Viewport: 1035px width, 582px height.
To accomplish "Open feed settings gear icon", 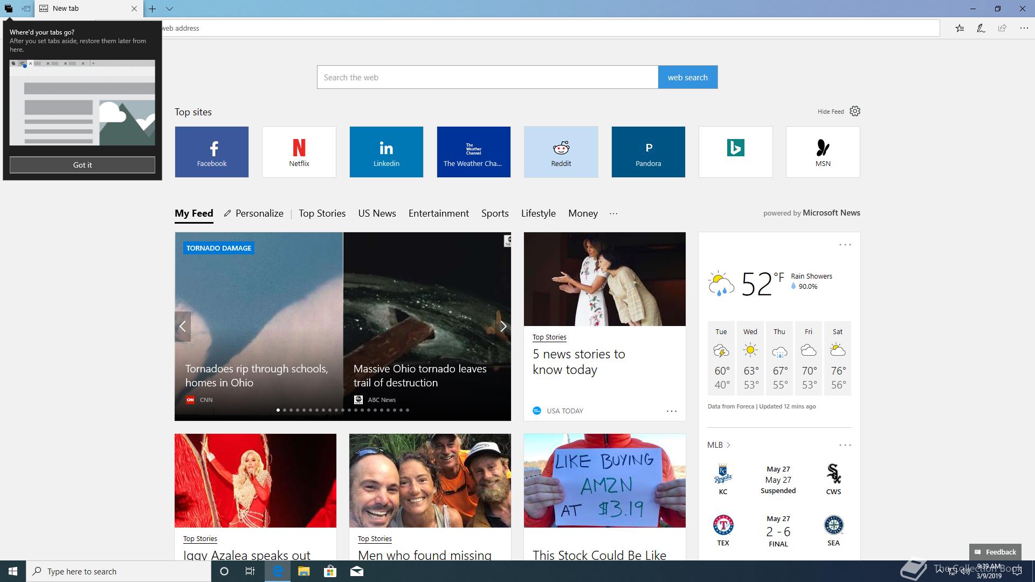I will click(x=855, y=111).
